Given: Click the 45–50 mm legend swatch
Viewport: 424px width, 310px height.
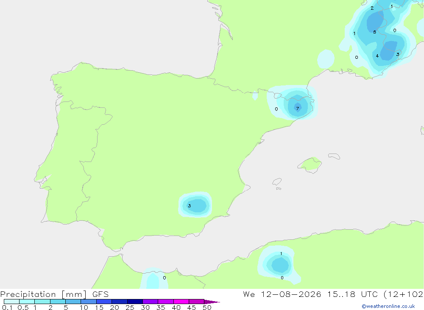Looking at the screenshot, I should (x=196, y=302).
